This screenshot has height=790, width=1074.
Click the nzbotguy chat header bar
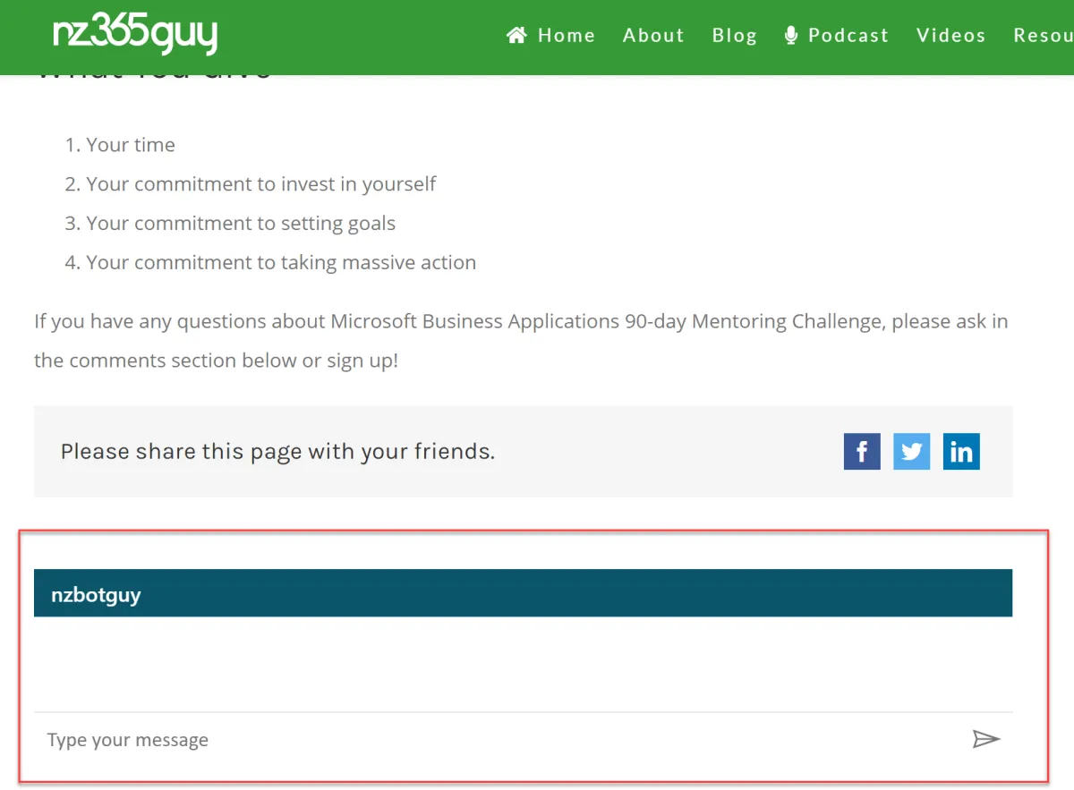pos(523,593)
